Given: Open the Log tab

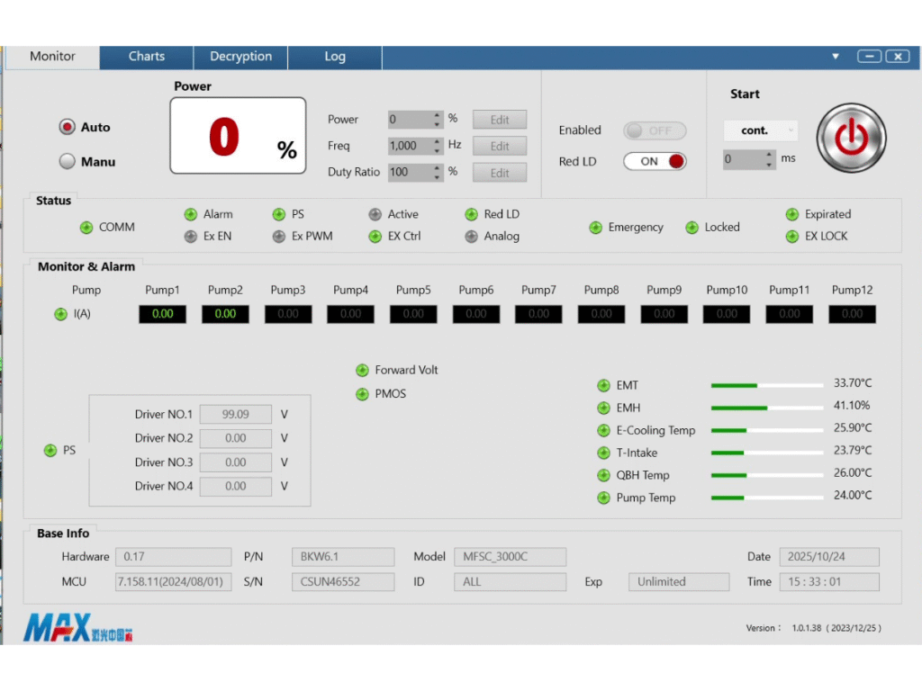Looking at the screenshot, I should point(335,57).
